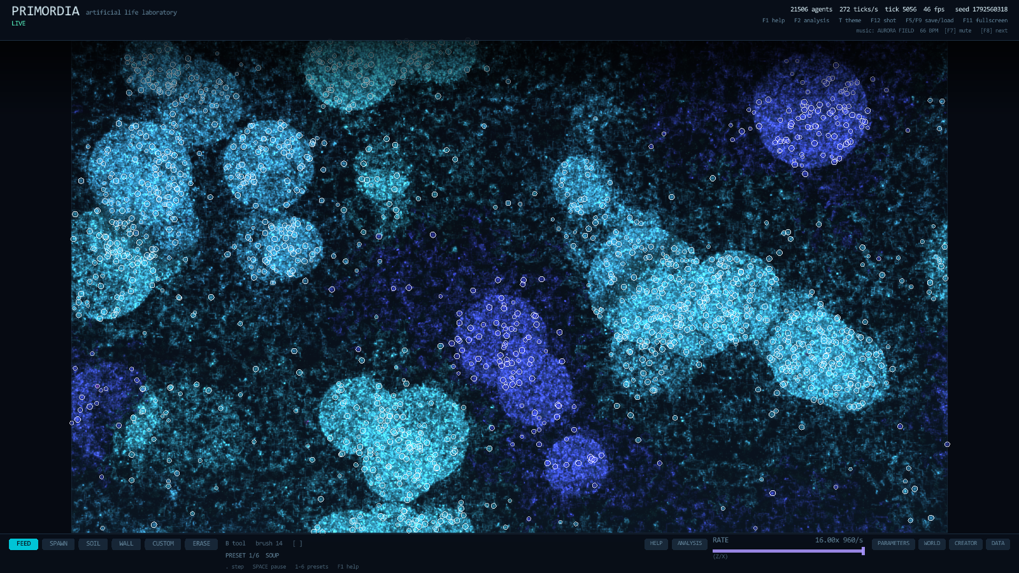Click the LIVE status indicator
Viewport: 1019px width, 573px height.
click(x=18, y=24)
